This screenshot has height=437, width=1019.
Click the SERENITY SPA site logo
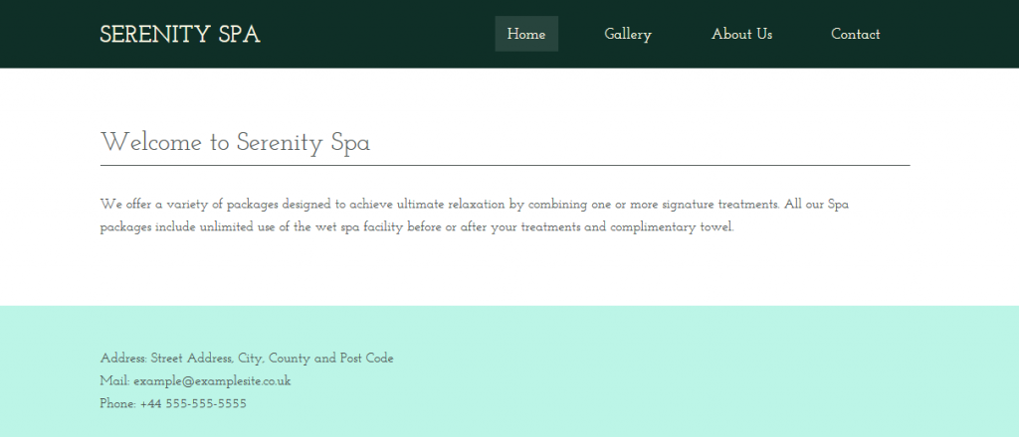click(x=180, y=35)
